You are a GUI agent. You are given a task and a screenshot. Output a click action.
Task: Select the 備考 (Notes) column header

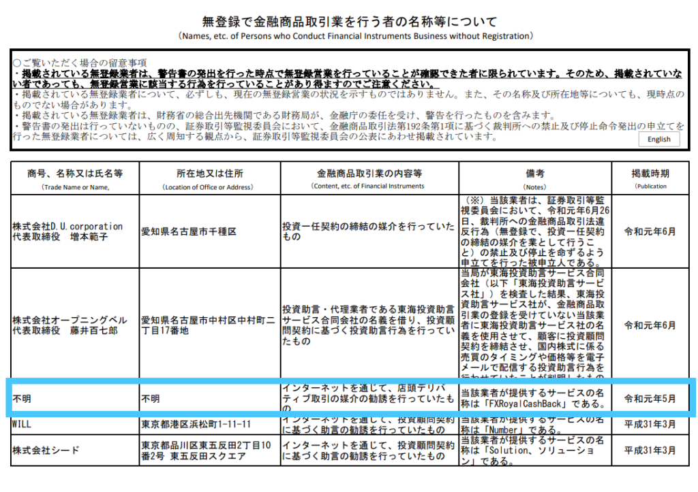click(535, 178)
